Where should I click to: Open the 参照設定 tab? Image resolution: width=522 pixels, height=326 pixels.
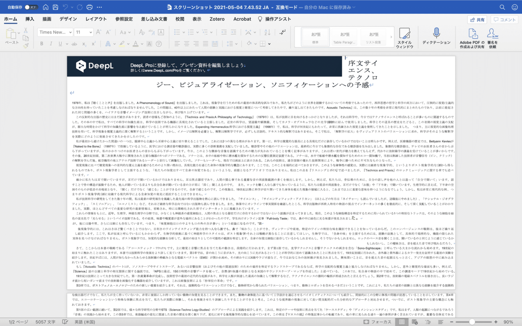pyautogui.click(x=124, y=19)
